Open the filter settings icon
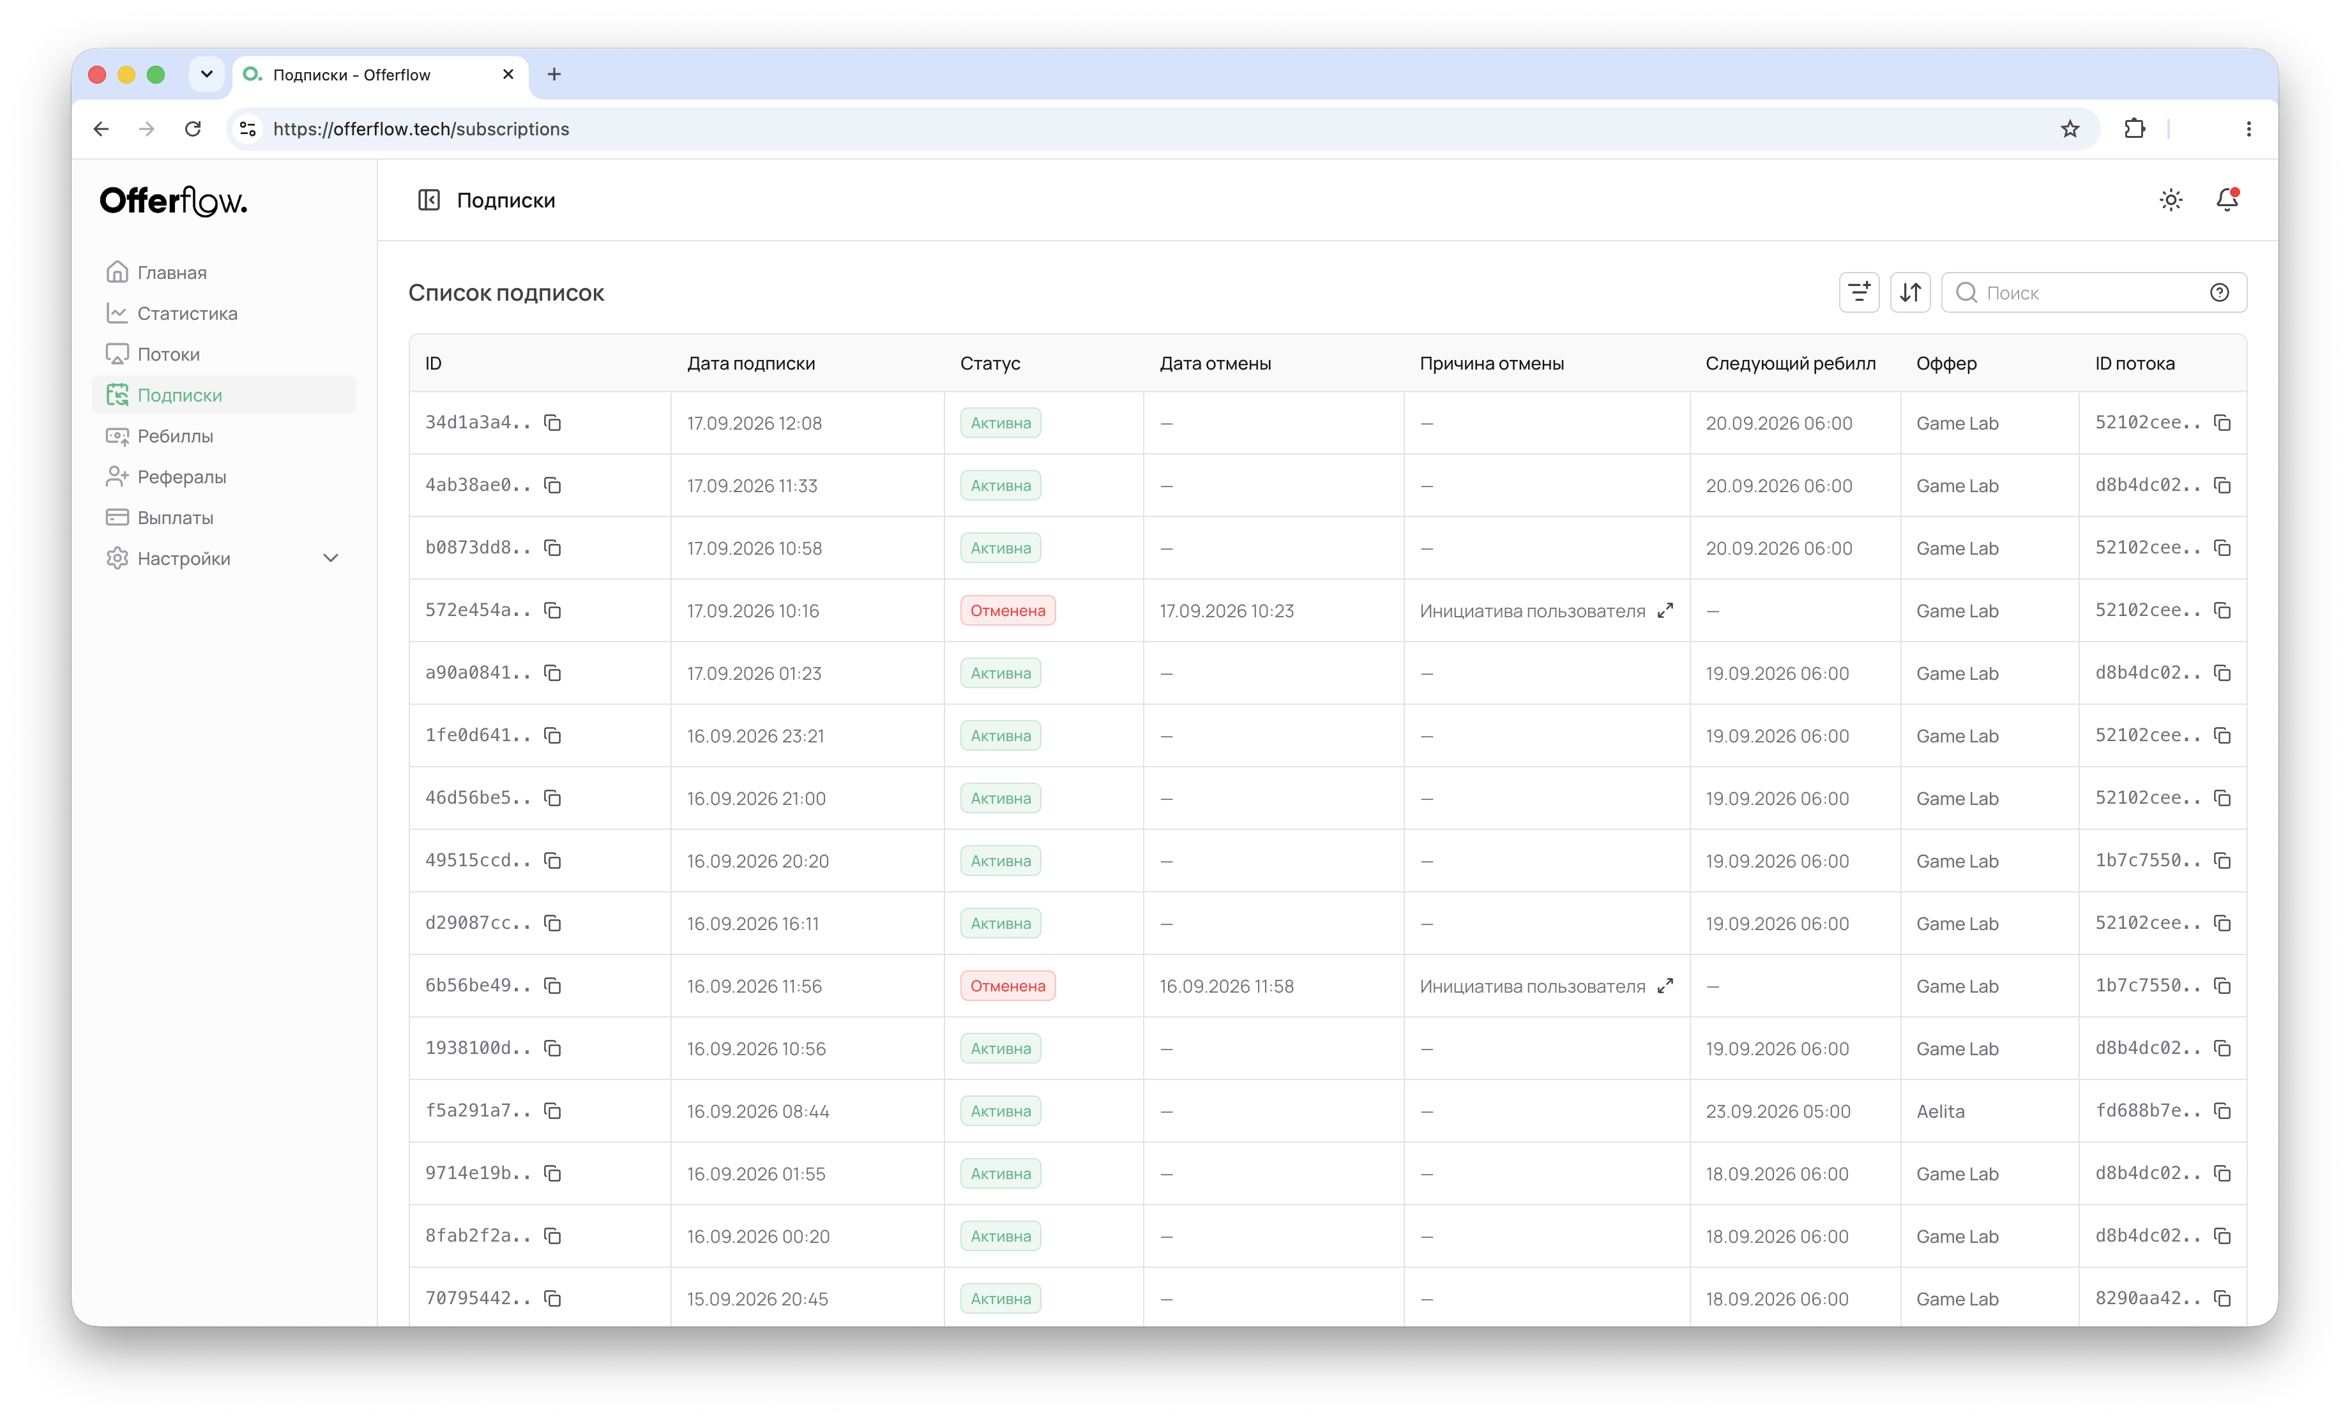2350x1421 pixels. click(x=1859, y=292)
